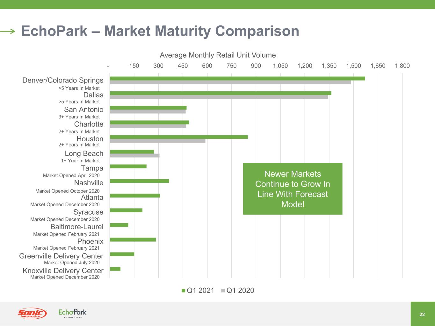Select the Average Monthly Retail Unit Volume axis title
The width and height of the screenshot is (435, 326).
[218, 55]
